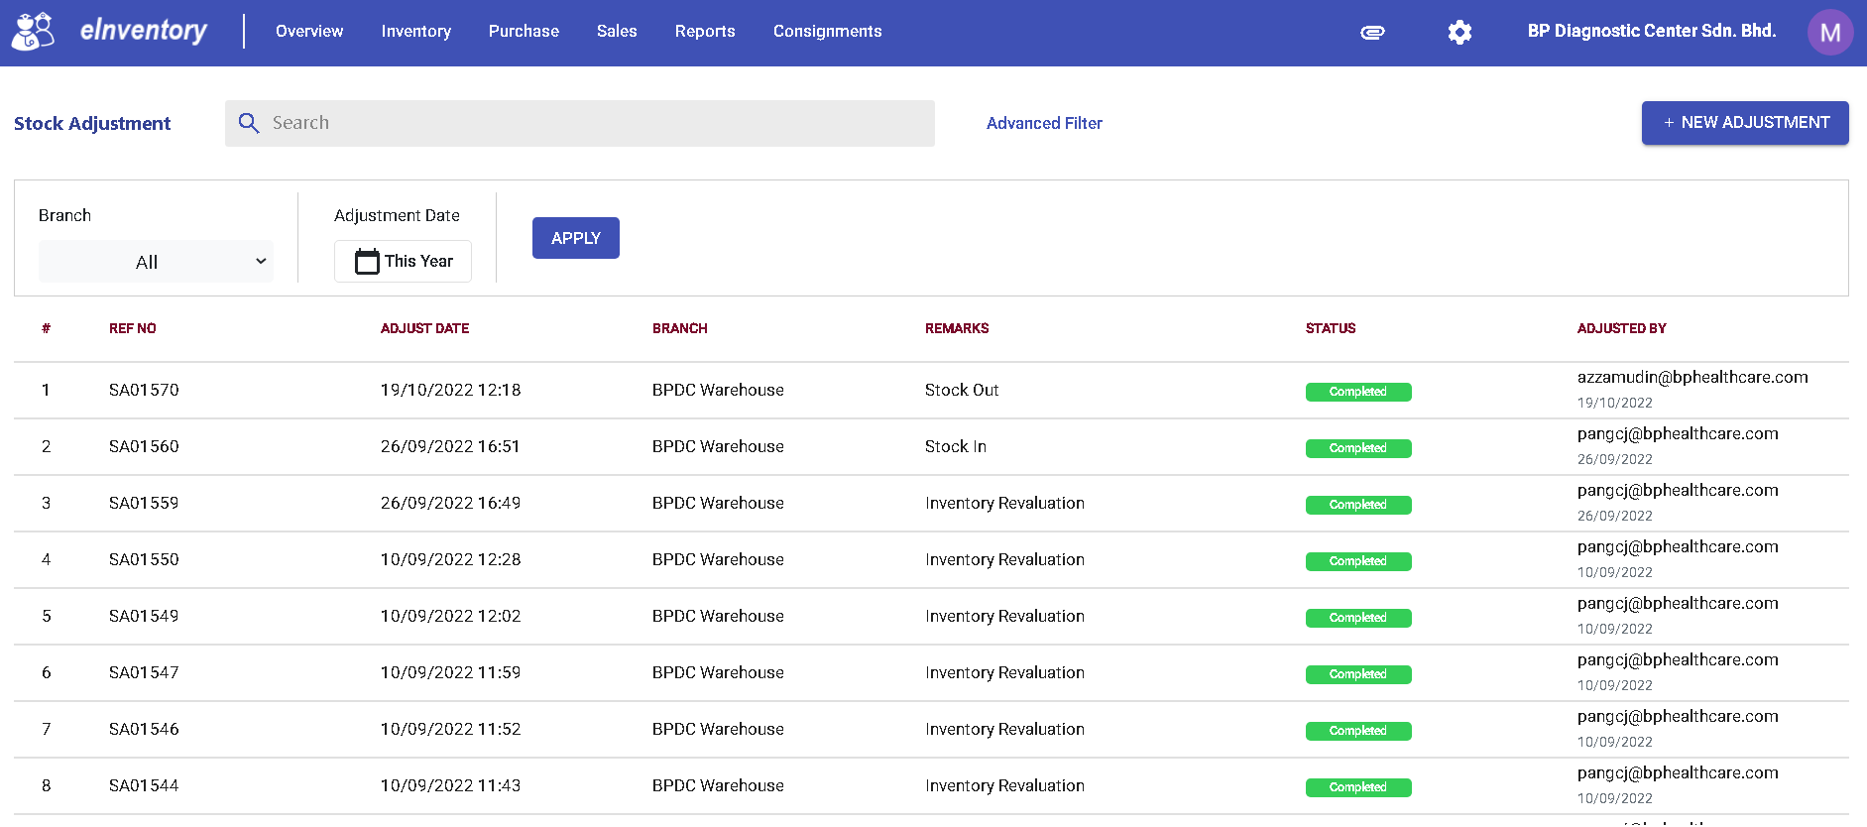Image resolution: width=1867 pixels, height=827 pixels.
Task: Open the Overview menu
Action: (x=309, y=32)
